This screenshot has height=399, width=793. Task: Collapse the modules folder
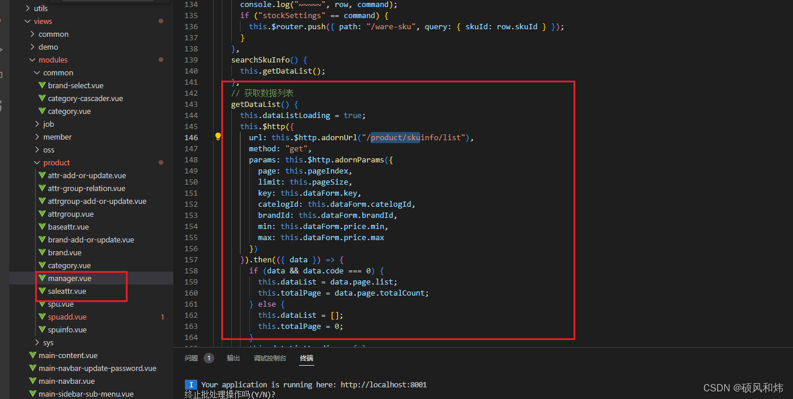coord(32,60)
